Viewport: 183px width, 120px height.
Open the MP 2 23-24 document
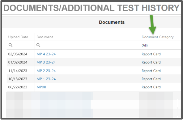(46, 71)
